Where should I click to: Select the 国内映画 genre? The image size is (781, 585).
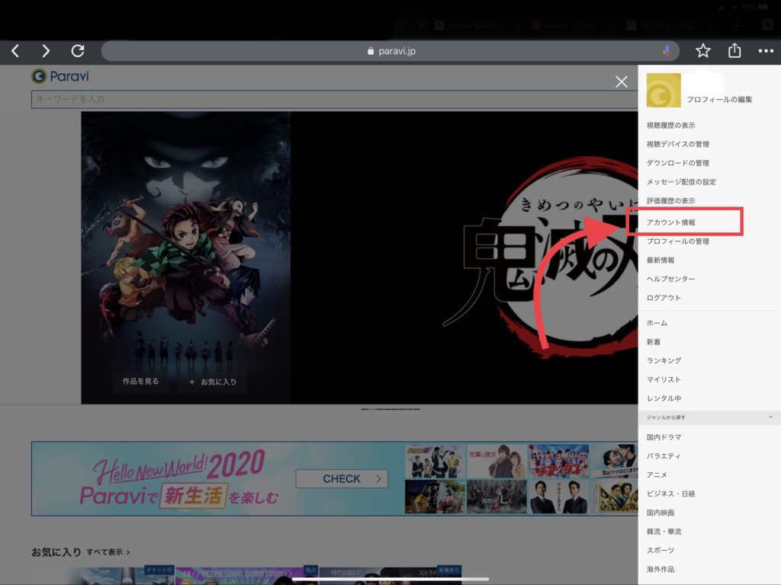660,513
